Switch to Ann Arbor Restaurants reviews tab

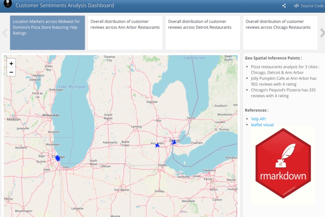pyautogui.click(x=125, y=33)
